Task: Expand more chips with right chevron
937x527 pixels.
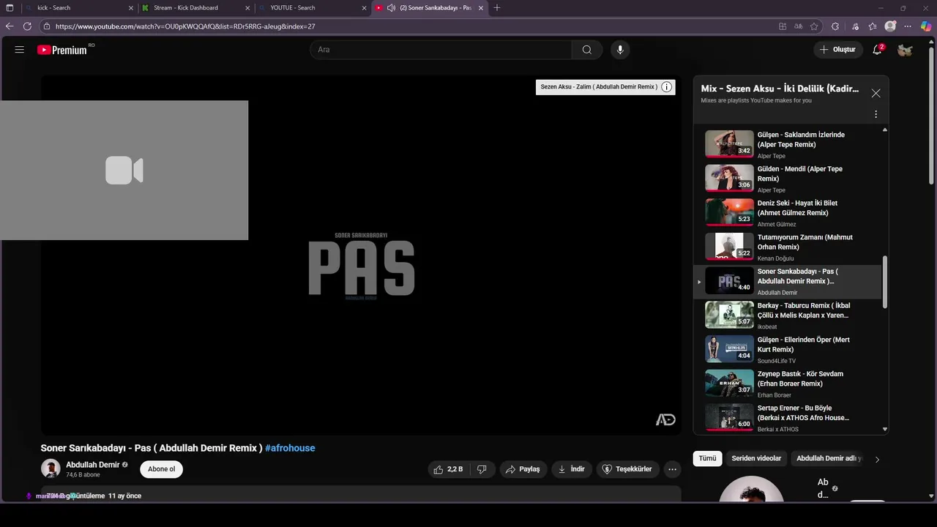Action: point(877,459)
